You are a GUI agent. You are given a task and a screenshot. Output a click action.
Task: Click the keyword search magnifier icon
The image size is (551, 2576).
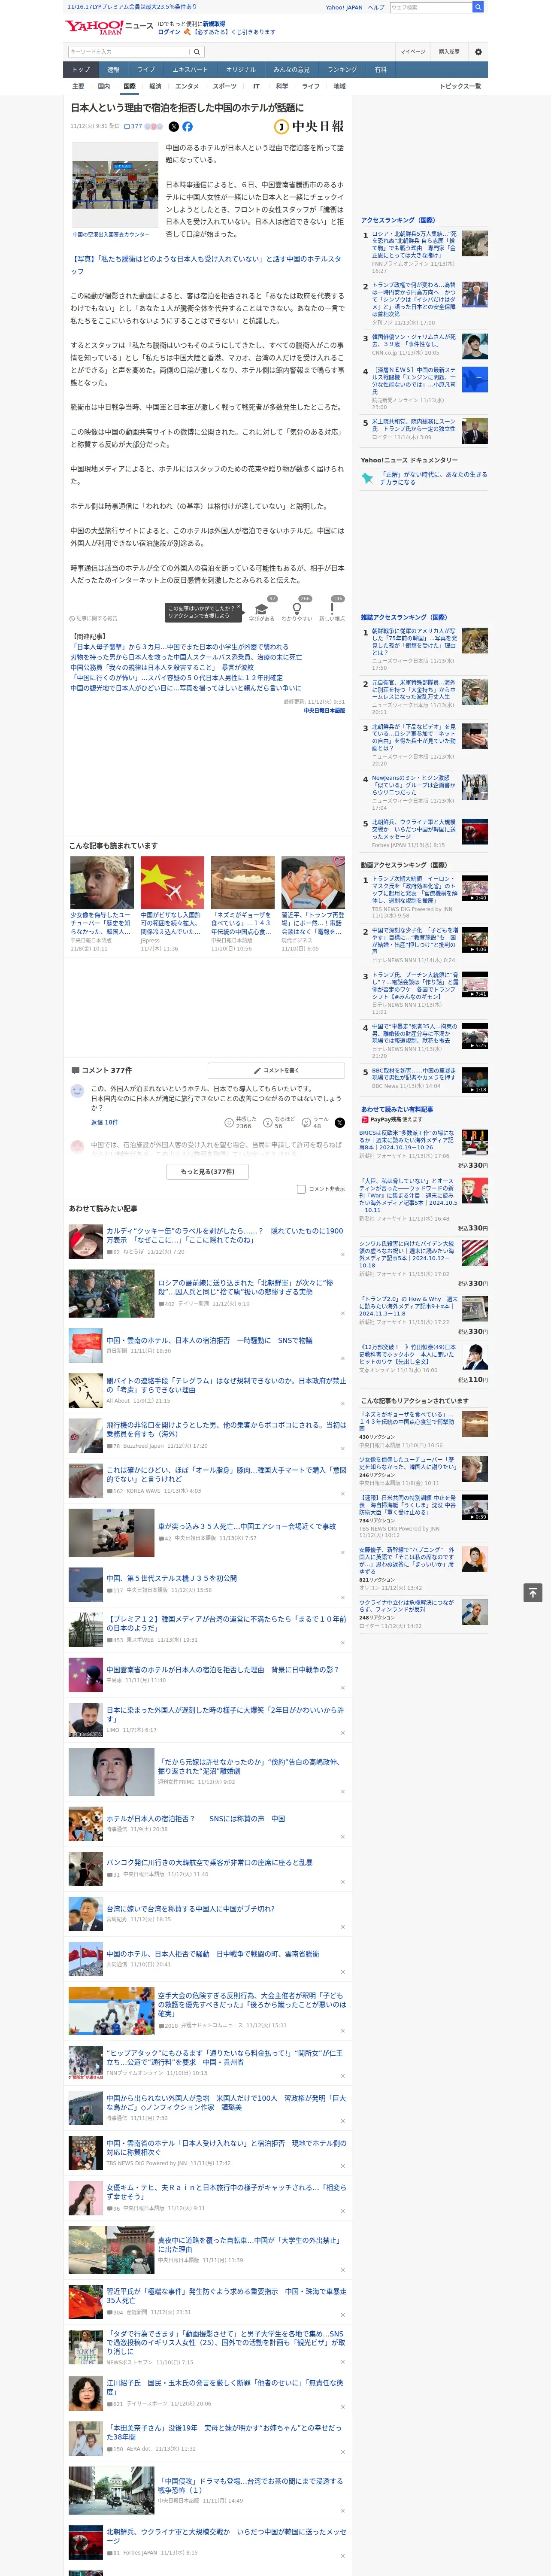(197, 51)
